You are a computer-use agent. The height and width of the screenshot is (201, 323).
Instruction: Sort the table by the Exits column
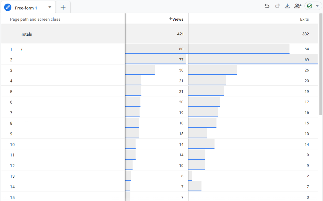[x=304, y=19]
